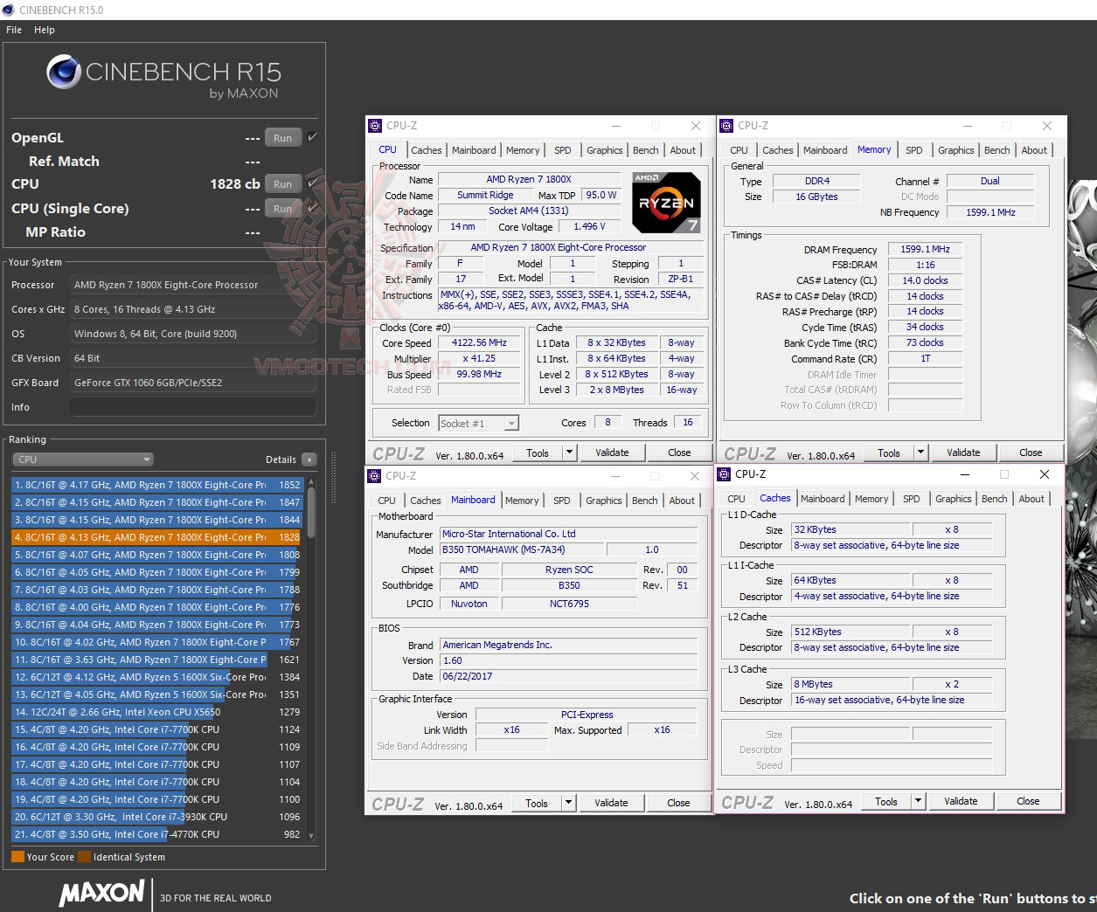This screenshot has height=912, width=1097.
Task: Select highlighted ranking entry 4 at 4.13 GHz
Action: (156, 537)
